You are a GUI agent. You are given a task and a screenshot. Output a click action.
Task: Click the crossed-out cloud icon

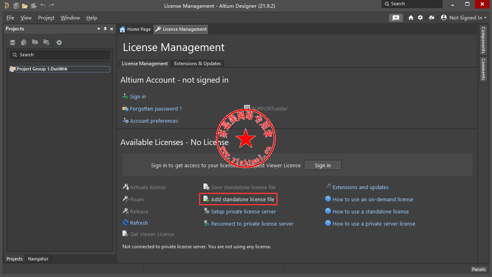tap(432, 18)
